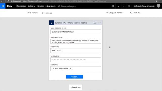Click the card title Dynamics NAV - When a record is modified
Screen dimensions: 162x91
pyautogui.click(x=71, y=23)
